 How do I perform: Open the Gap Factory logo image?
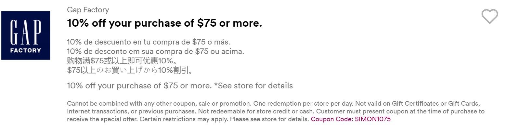point(26,35)
